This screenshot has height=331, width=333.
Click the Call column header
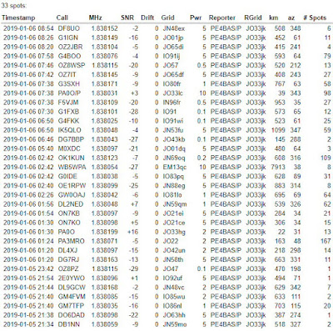pos(62,18)
